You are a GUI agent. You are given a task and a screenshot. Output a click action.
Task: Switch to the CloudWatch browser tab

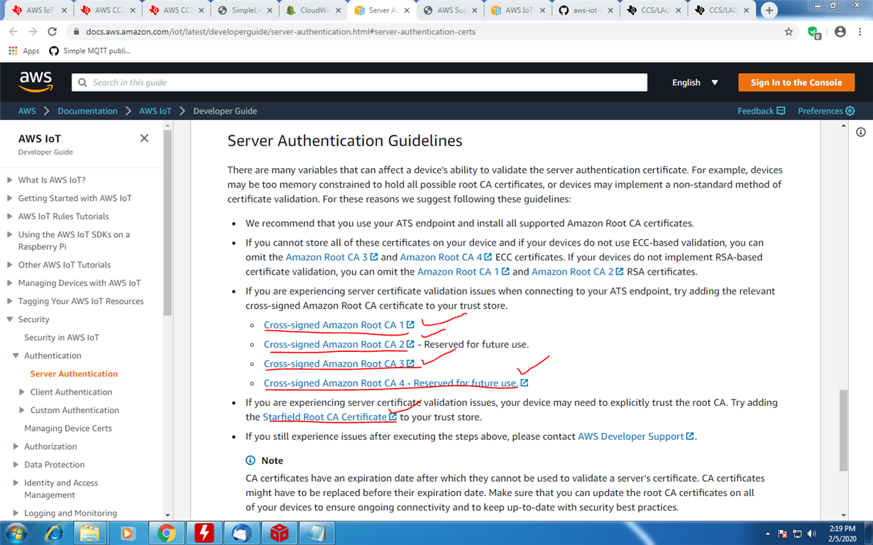coord(312,10)
